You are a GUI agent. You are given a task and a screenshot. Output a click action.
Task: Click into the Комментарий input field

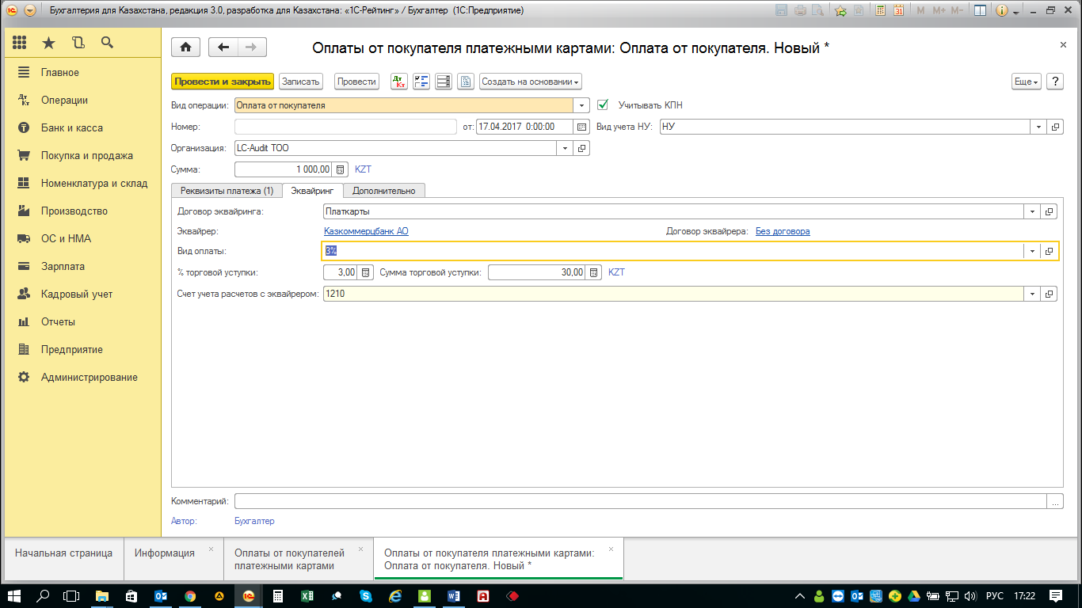tap(640, 501)
